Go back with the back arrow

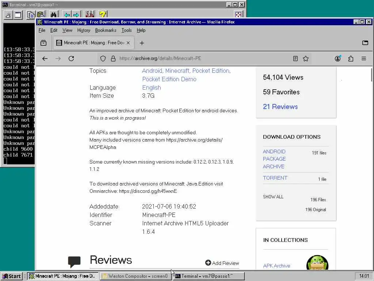tap(45, 59)
